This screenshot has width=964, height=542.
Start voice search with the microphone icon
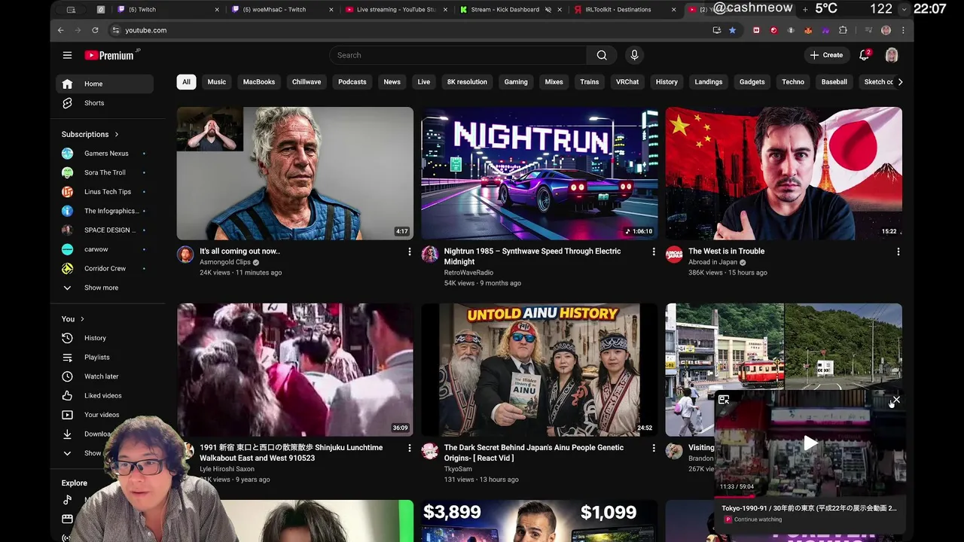634,55
